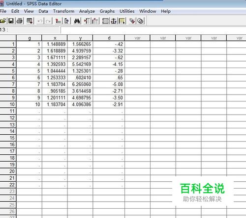
Task: Click the Insert Case icon
Action: click(87, 21)
